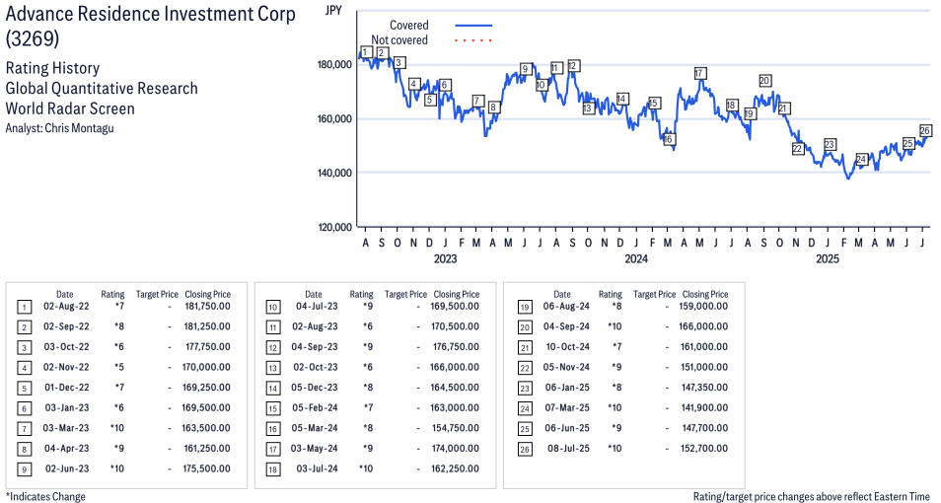The width and height of the screenshot is (941, 503).
Task: Click the 180,000 y-axis label
Action: (334, 65)
